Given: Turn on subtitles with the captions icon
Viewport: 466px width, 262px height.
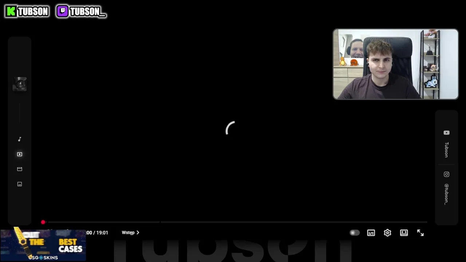Looking at the screenshot, I should pyautogui.click(x=371, y=233).
